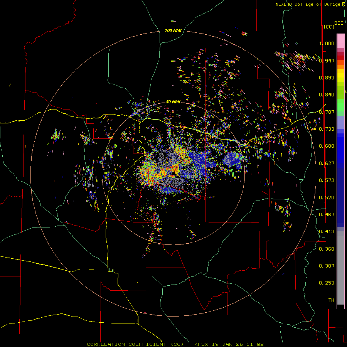Click the 0.627 scale value
This screenshot has height=347, width=347.
pyautogui.click(x=327, y=163)
